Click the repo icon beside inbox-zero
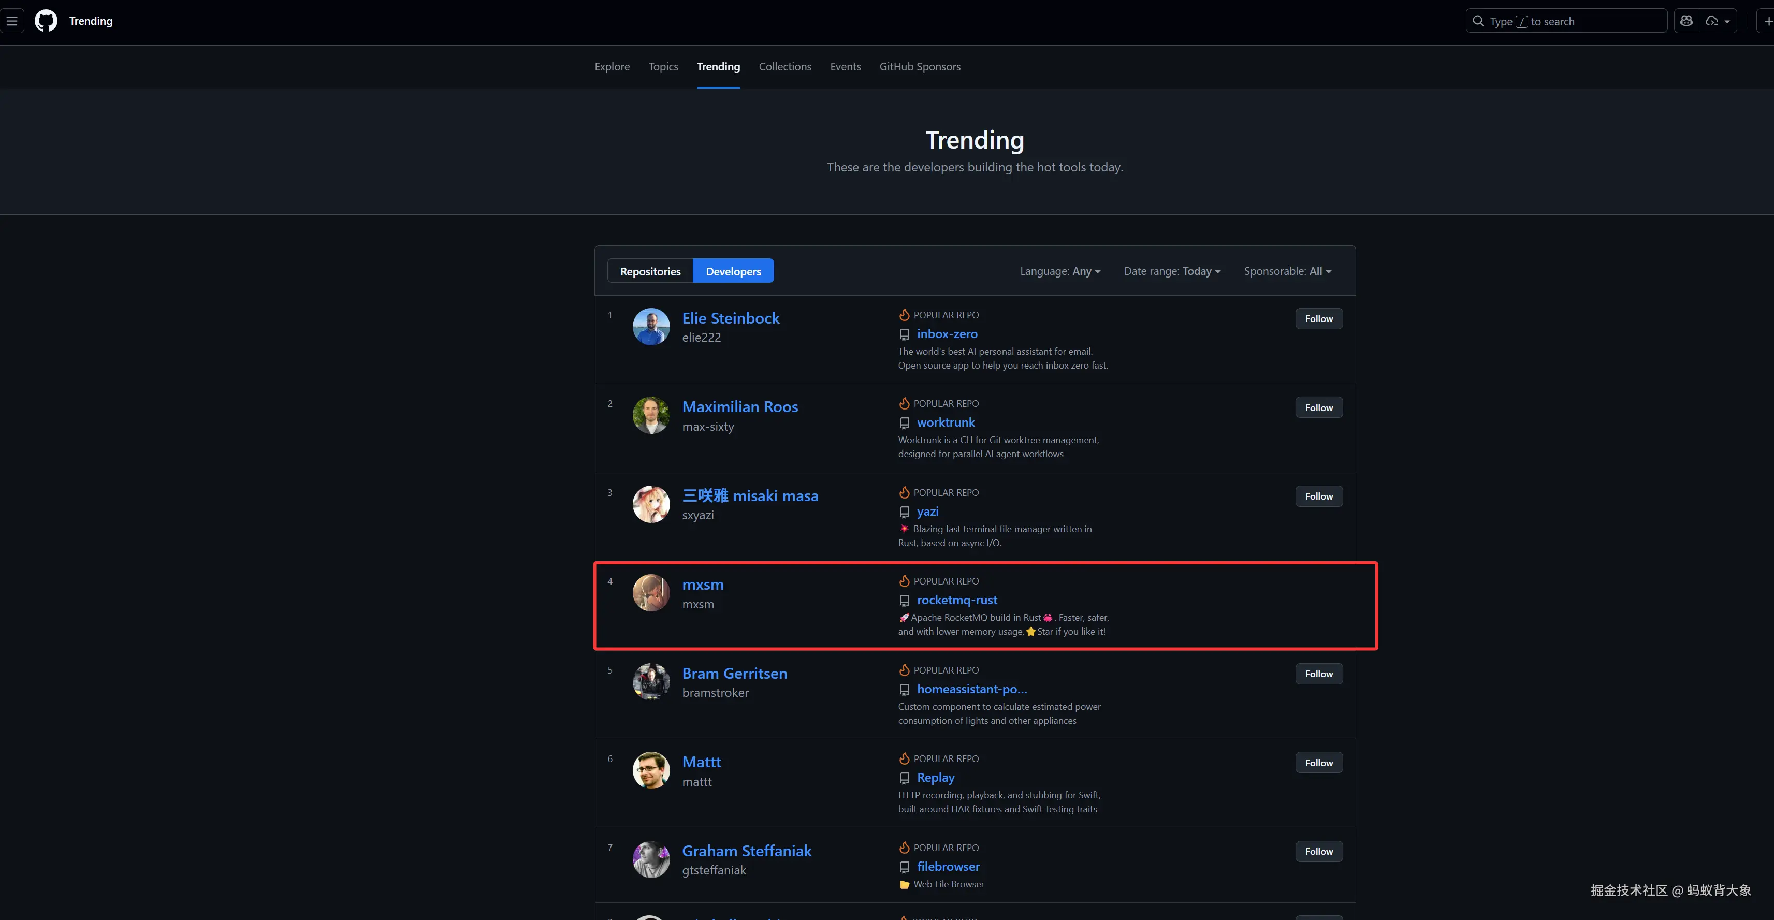Viewport: 1774px width, 920px height. [x=904, y=334]
